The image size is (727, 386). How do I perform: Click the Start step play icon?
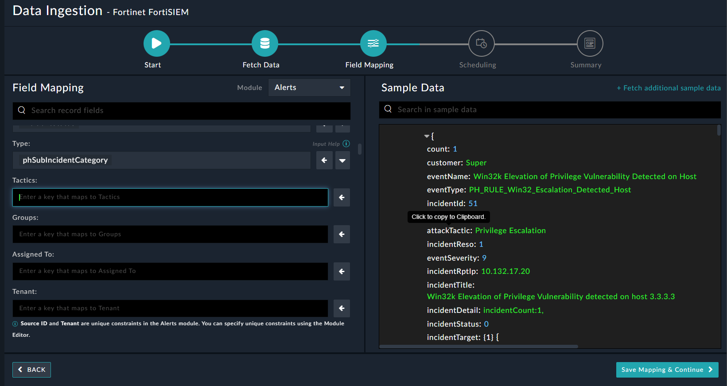pyautogui.click(x=156, y=43)
